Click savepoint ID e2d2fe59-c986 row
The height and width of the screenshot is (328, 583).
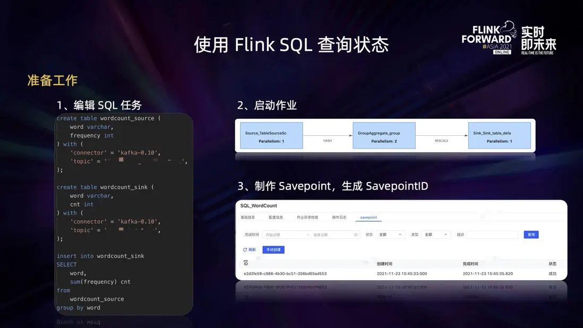pyautogui.click(x=401, y=273)
